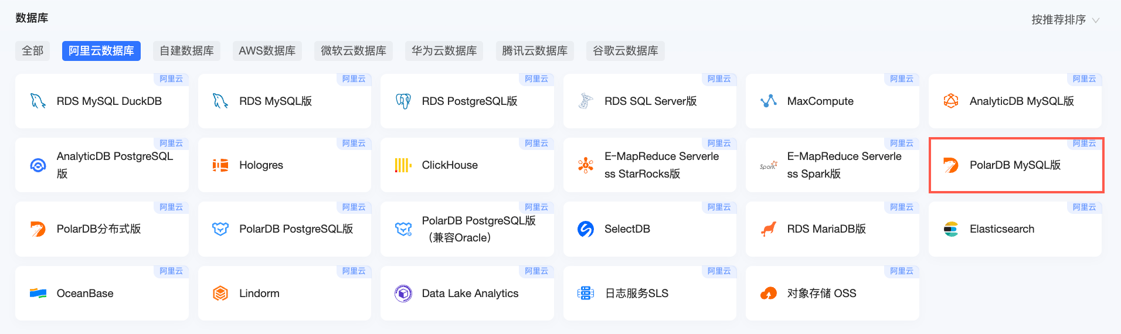Screen dimensions: 1121x334
Task: Pick the OceanBase label
Action: (x=85, y=294)
